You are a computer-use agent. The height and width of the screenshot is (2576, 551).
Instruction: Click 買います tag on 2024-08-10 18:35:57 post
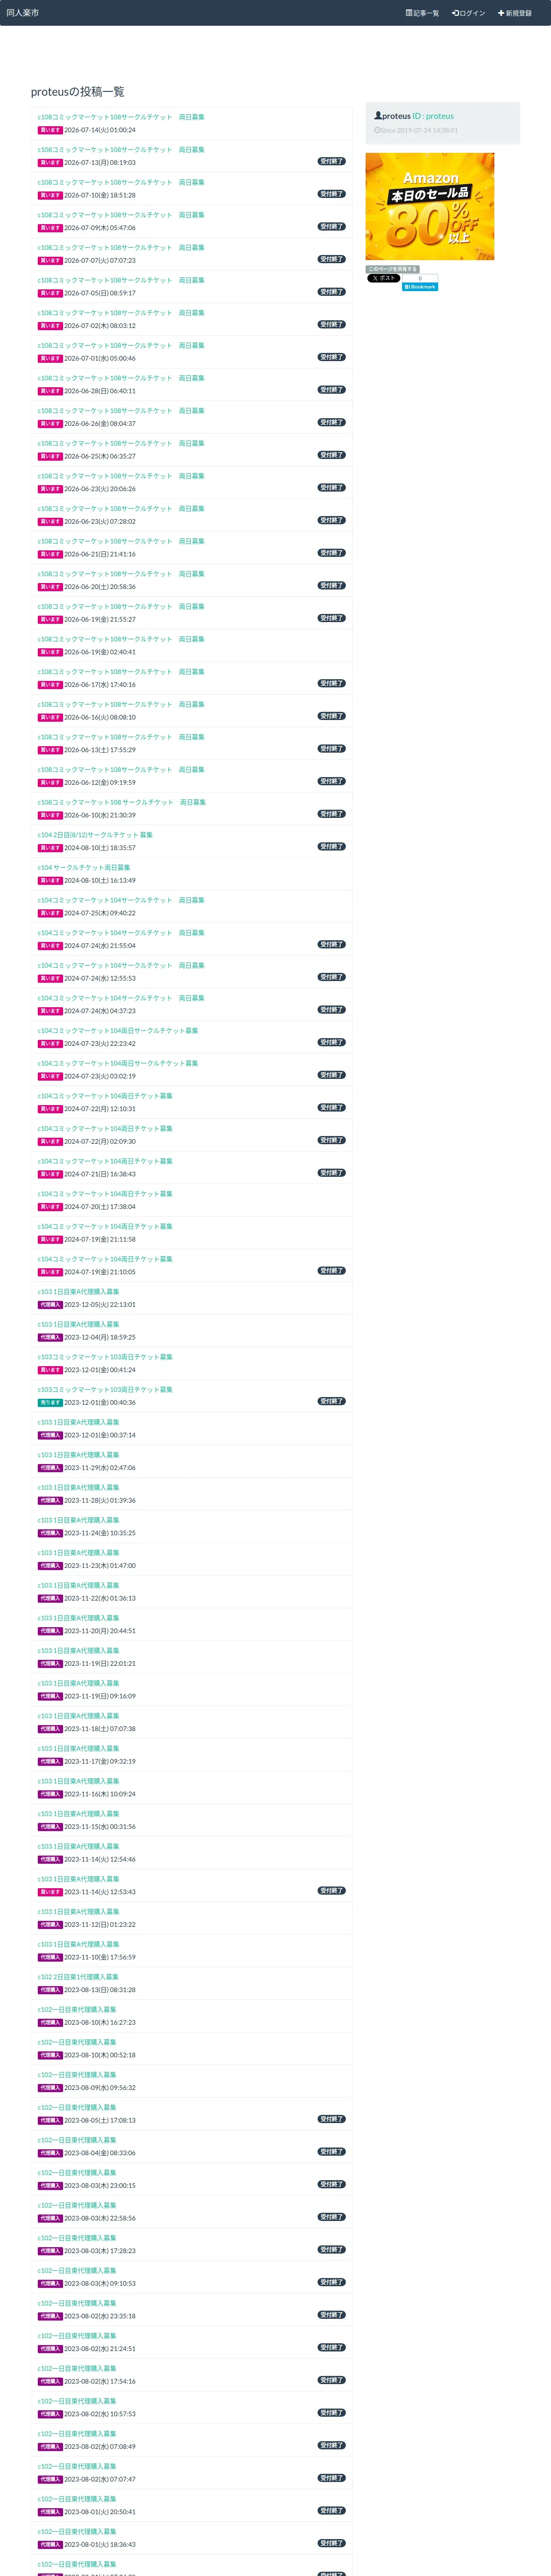[50, 848]
